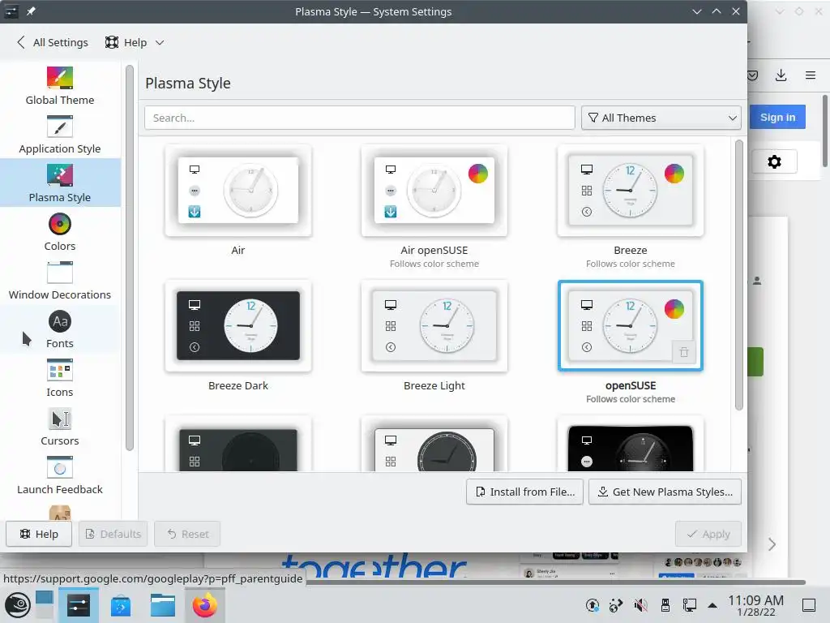830x623 pixels.
Task: Open the Icons settings module
Action: [x=60, y=378]
